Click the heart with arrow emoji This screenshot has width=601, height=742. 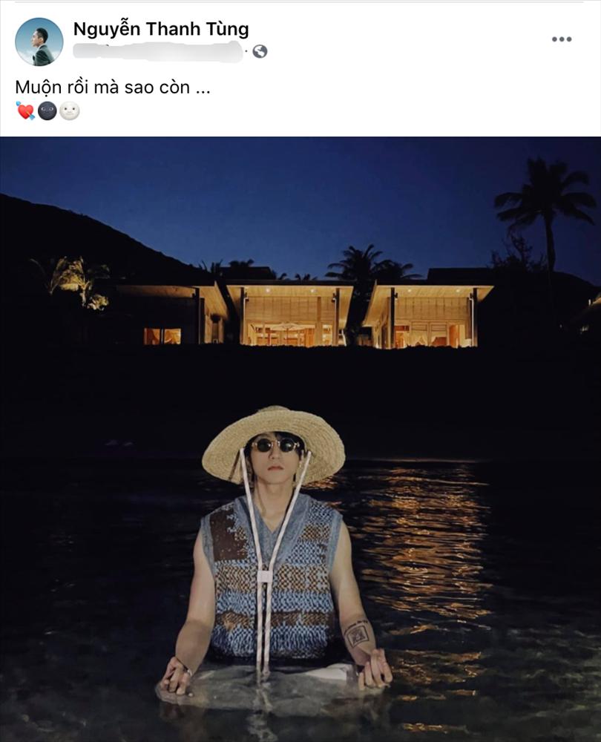point(25,111)
